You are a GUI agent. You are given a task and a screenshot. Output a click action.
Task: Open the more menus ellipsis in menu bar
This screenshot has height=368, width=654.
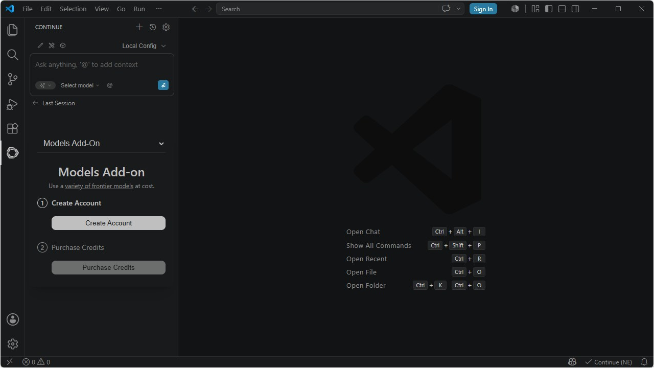(159, 9)
